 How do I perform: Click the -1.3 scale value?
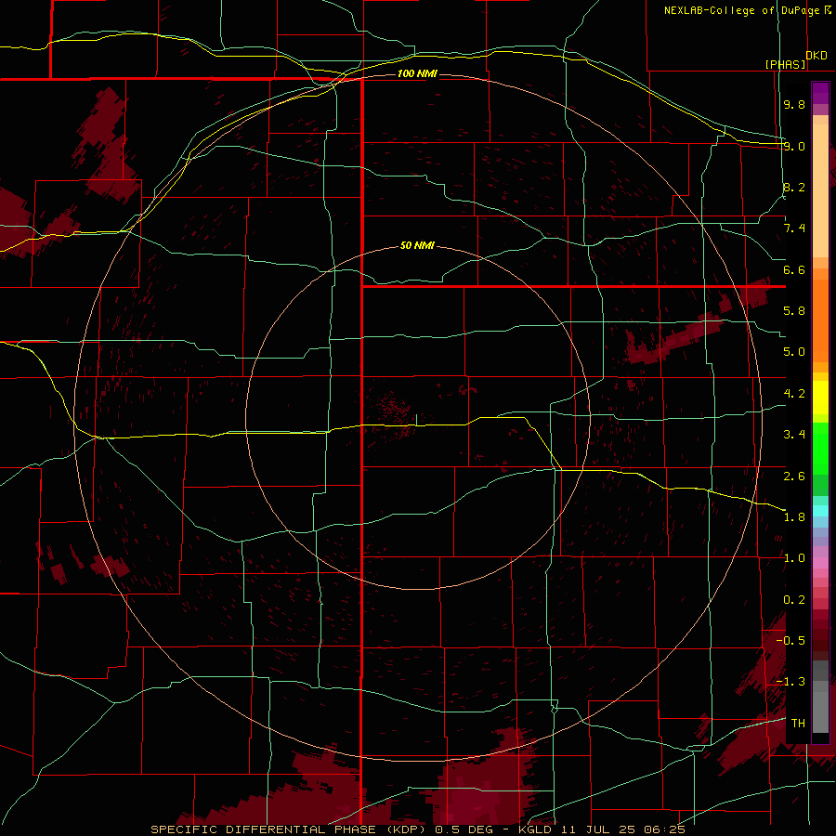(790, 682)
